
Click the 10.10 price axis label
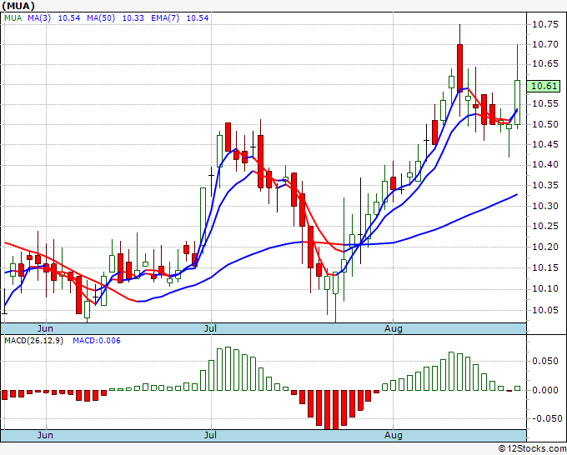pyautogui.click(x=545, y=289)
